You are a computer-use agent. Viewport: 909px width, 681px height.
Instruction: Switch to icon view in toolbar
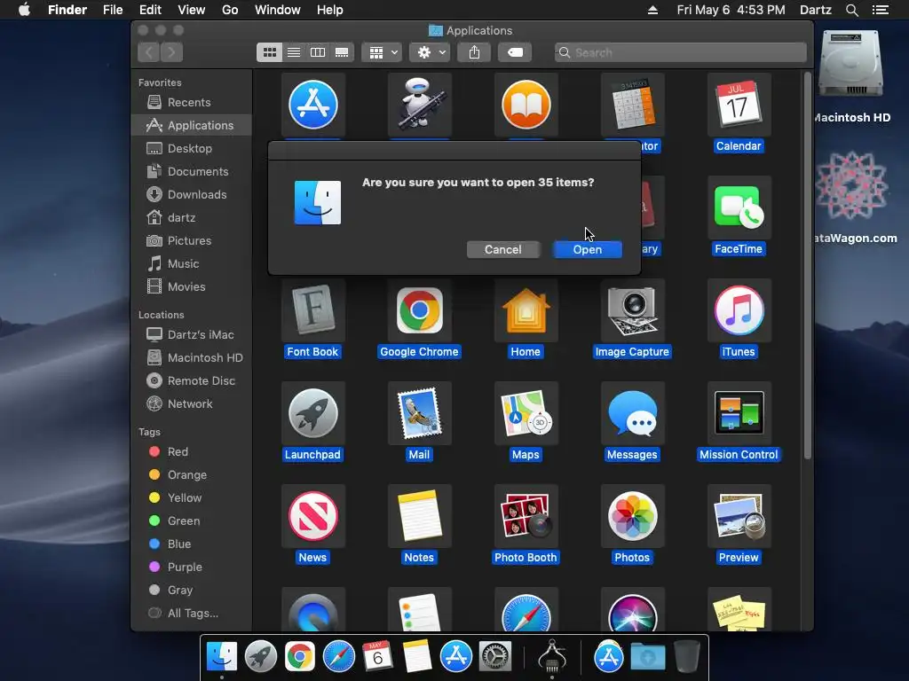click(270, 52)
